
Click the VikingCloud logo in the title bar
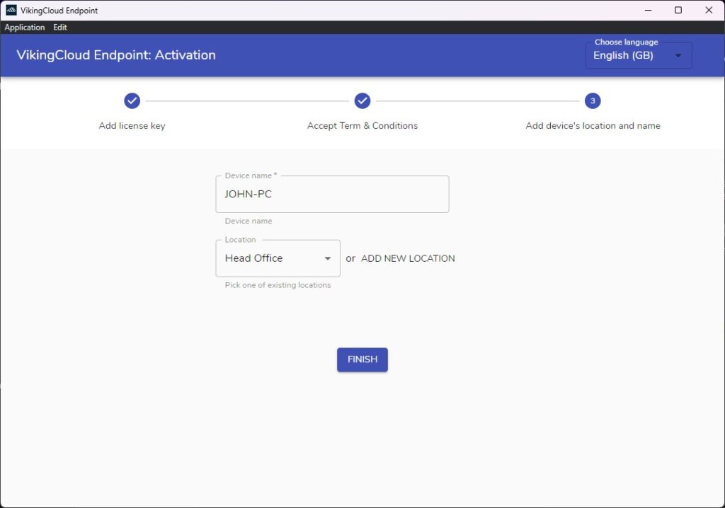pos(10,10)
